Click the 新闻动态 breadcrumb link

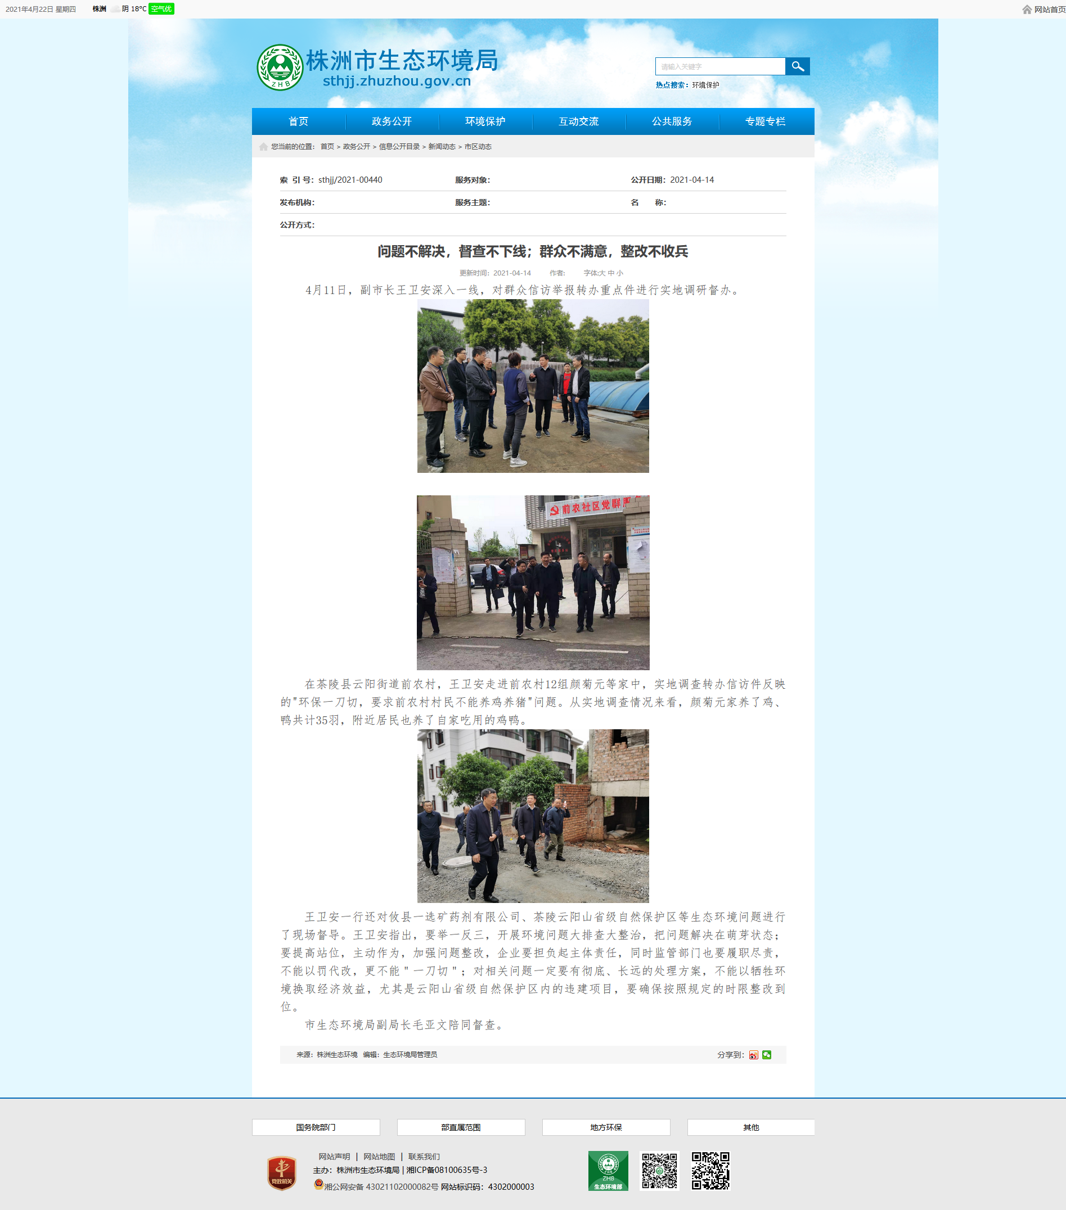442,147
